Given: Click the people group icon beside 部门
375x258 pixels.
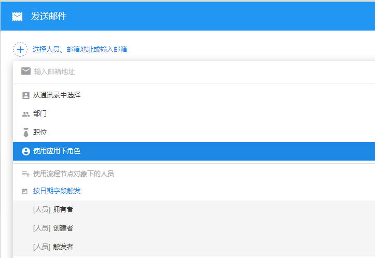Looking at the screenshot, I should pos(26,114).
